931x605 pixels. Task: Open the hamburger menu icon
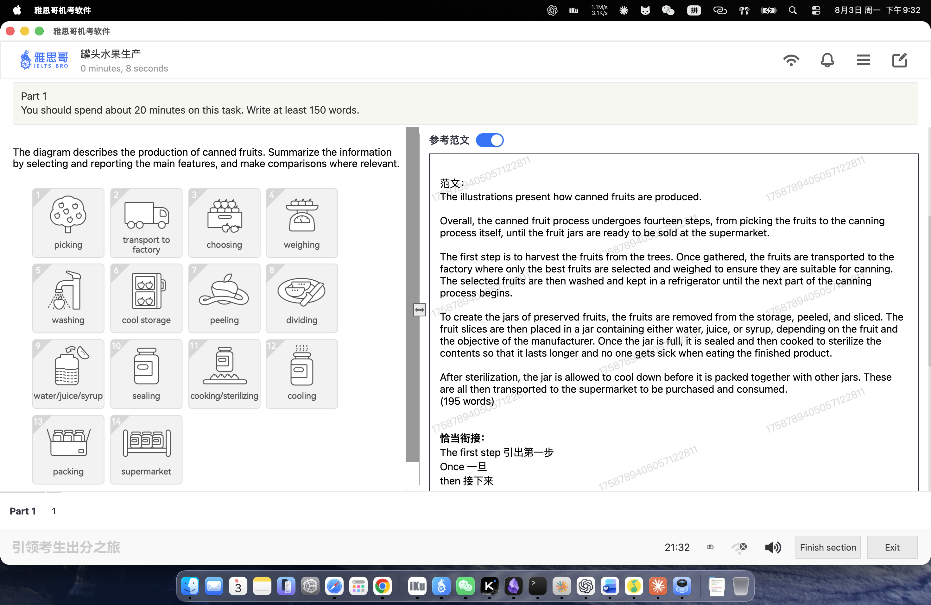tap(863, 60)
